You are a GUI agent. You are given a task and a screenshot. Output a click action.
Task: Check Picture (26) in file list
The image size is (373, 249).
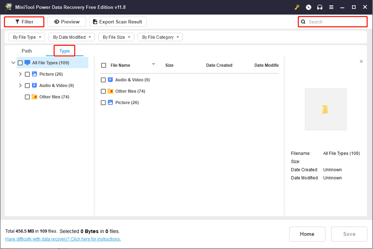[103, 103]
